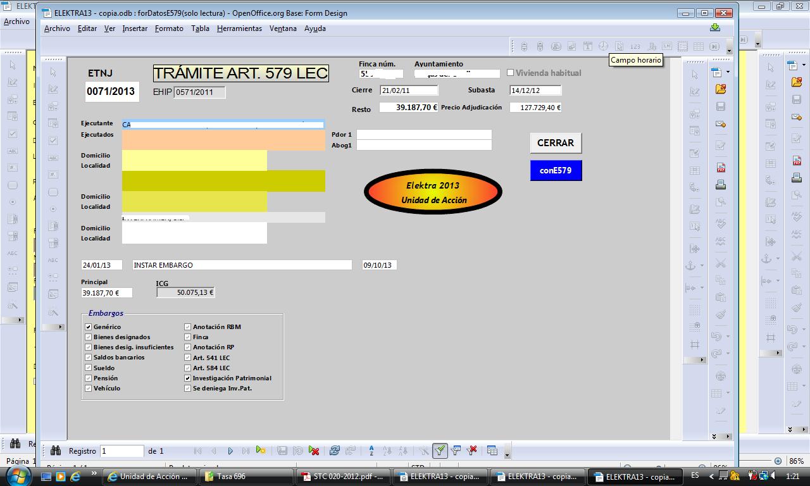Image resolution: width=810 pixels, height=486 pixels.
Task: Click the time field clock icon
Action: [x=603, y=46]
